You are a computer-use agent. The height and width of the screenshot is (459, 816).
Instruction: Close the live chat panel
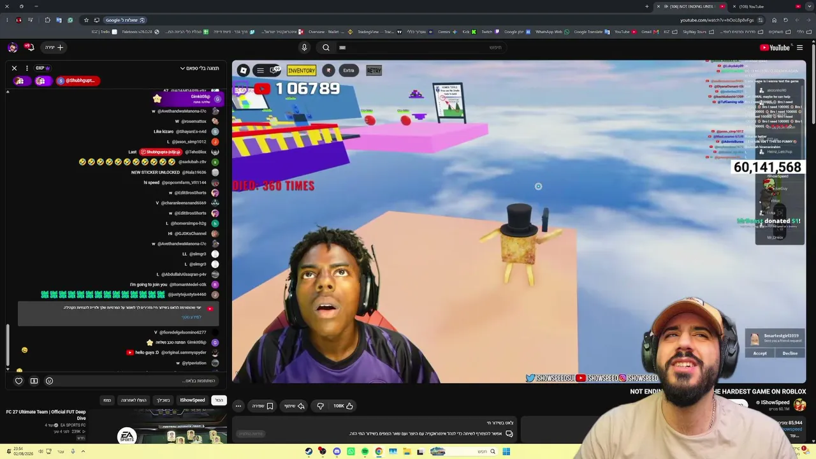point(14,68)
